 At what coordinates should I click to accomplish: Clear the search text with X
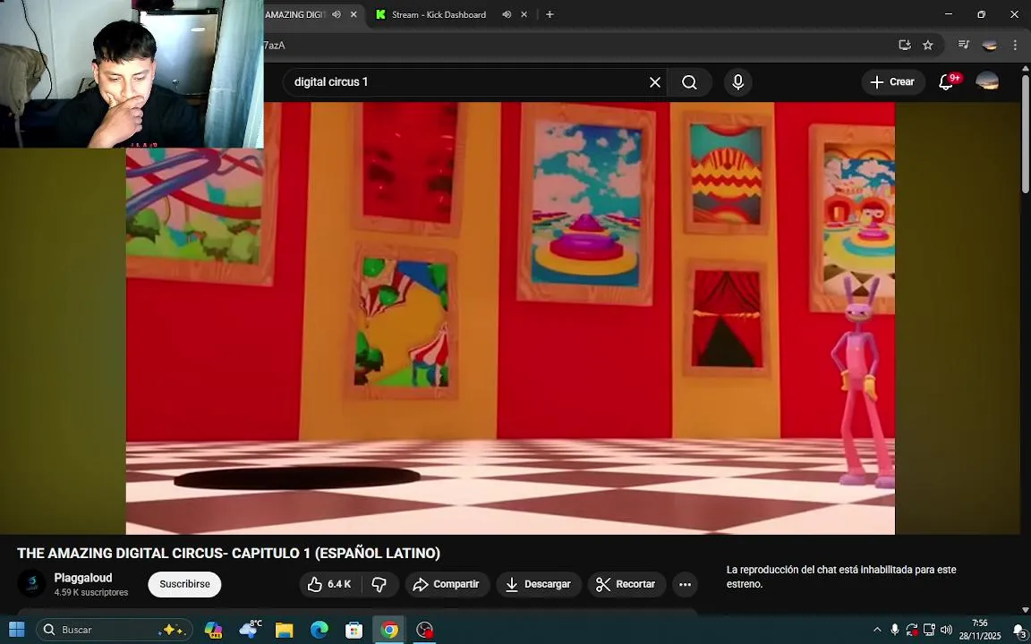[x=655, y=82]
